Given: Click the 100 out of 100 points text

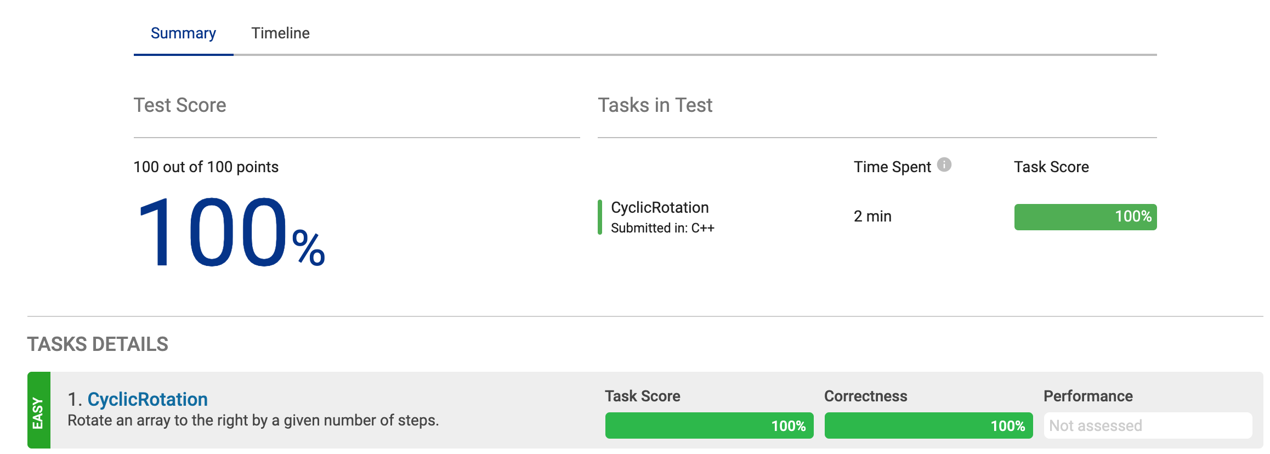Looking at the screenshot, I should (x=206, y=167).
